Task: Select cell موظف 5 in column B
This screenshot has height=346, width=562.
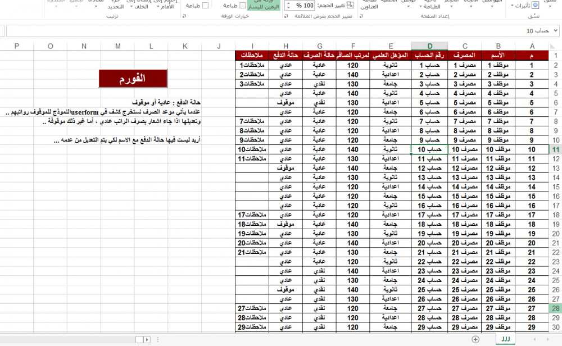Action: click(498, 103)
